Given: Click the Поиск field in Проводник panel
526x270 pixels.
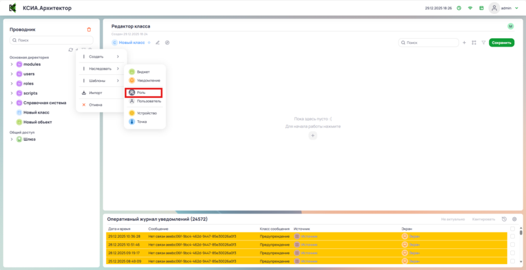Looking at the screenshot, I should click(x=51, y=40).
